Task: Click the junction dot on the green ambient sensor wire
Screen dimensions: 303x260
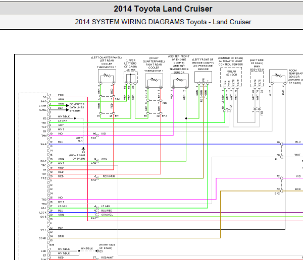Action: coord(186,118)
